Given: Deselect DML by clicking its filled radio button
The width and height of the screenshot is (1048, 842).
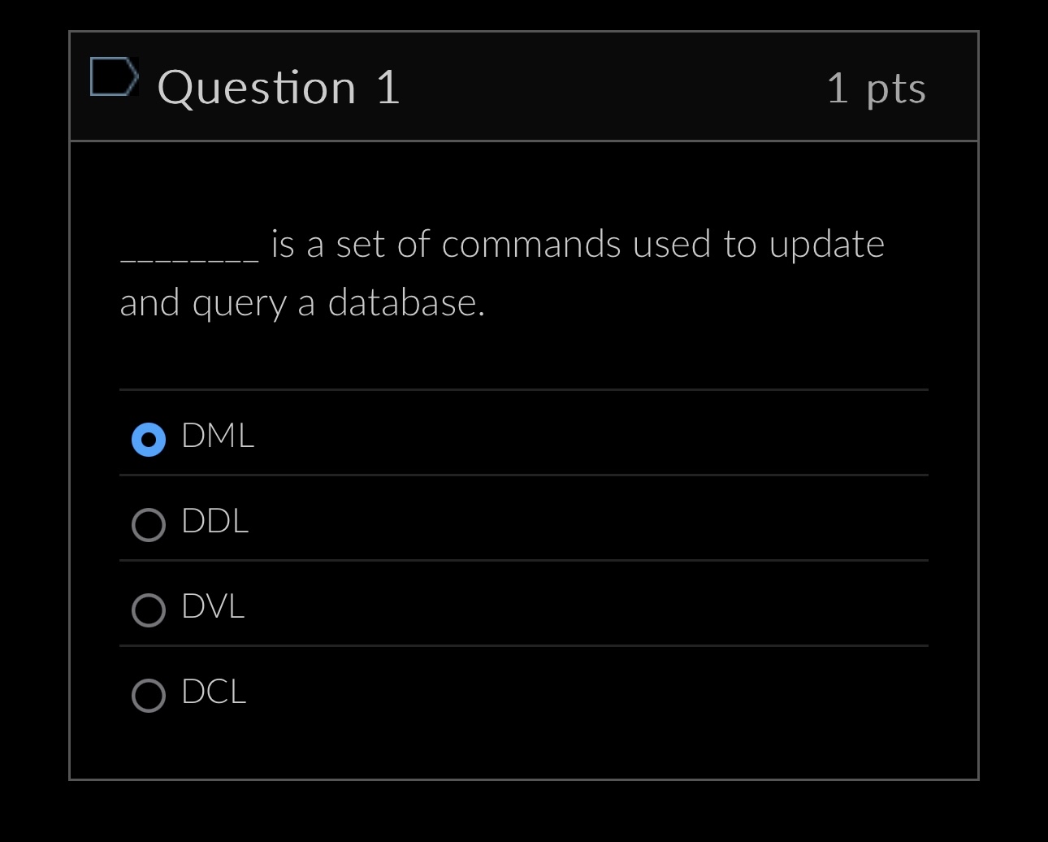Looking at the screenshot, I should click(x=148, y=440).
